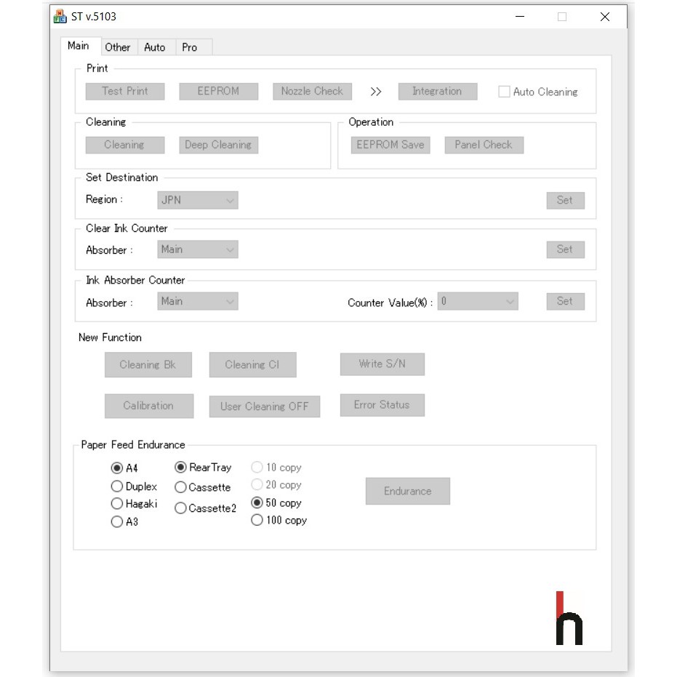677x677 pixels.
Task: Open the Pro tab
Action: click(189, 47)
